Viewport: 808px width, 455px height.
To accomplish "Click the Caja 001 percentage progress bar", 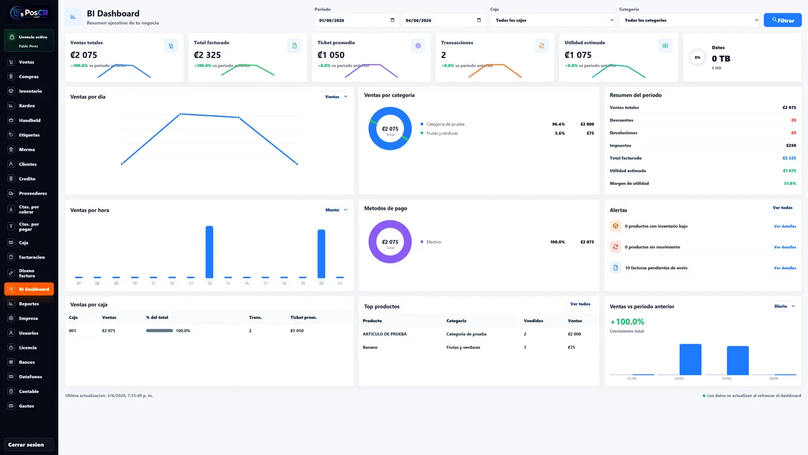I will pyautogui.click(x=160, y=331).
